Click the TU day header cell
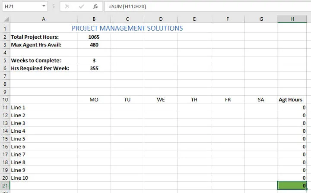The width and height of the screenshot is (311, 193). coord(127,100)
